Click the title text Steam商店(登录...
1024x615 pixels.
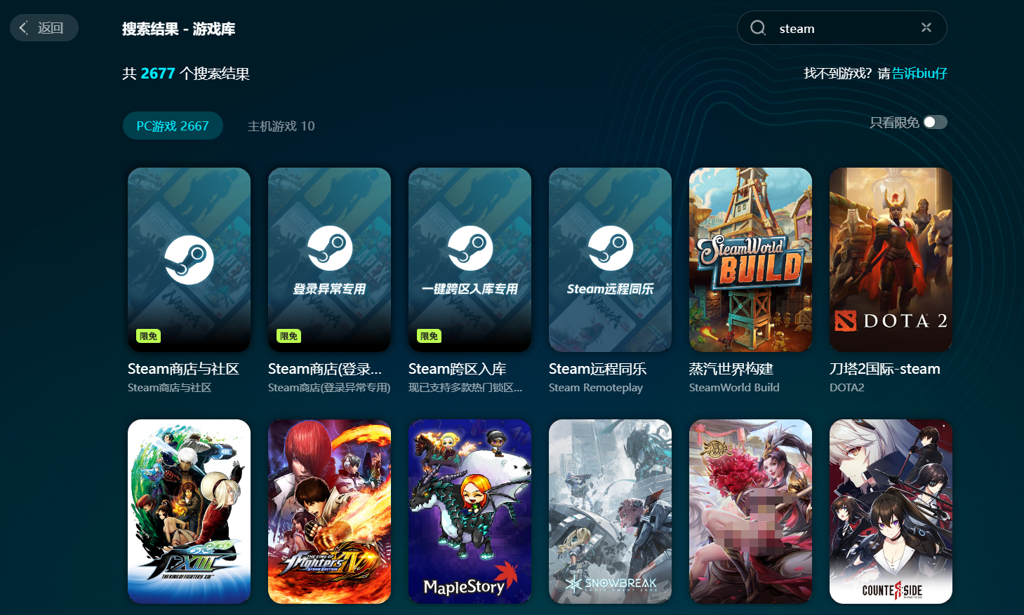[325, 369]
